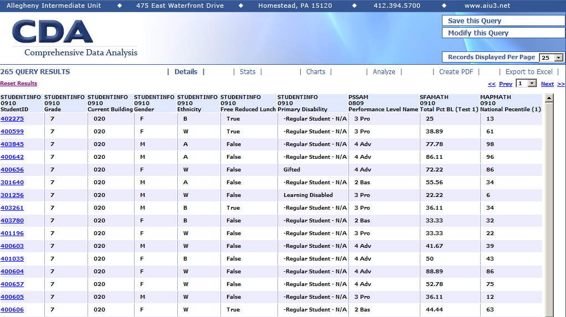This screenshot has width=566, height=317.
Task: Click the scrollbar up arrow
Action: [549, 98]
